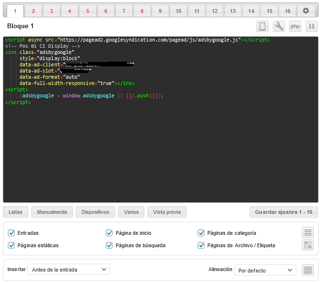Switch to block tab 15

coord(269,11)
